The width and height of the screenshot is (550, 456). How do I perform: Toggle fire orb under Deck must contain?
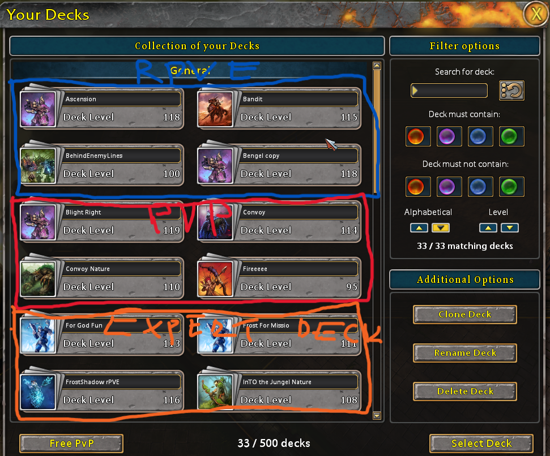418,136
